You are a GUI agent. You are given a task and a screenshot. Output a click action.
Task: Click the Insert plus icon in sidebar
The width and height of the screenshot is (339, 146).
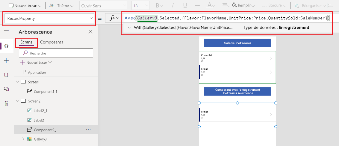tap(7, 61)
